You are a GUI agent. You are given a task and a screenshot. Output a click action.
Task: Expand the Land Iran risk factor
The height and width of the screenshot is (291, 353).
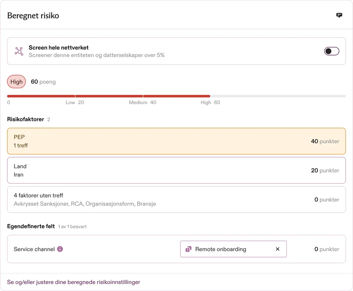(176, 170)
